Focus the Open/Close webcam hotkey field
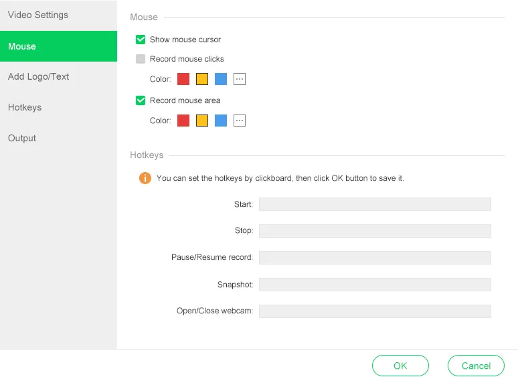This screenshot has width=518, height=383. pos(375,311)
